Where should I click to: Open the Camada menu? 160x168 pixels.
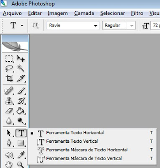84,13
